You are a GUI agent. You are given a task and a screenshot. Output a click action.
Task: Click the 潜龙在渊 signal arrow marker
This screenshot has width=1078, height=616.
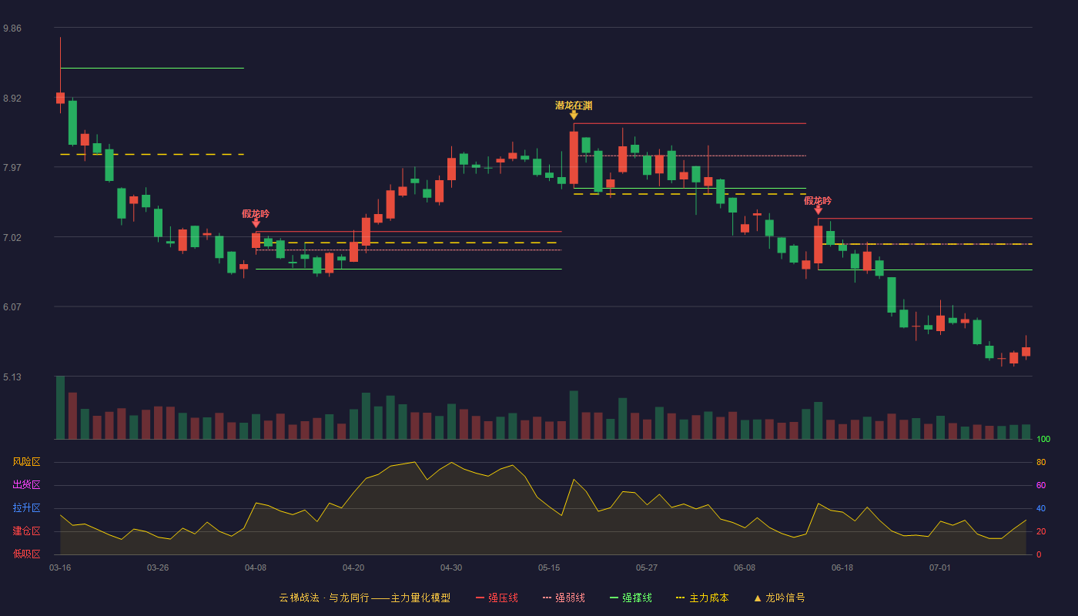click(x=574, y=115)
